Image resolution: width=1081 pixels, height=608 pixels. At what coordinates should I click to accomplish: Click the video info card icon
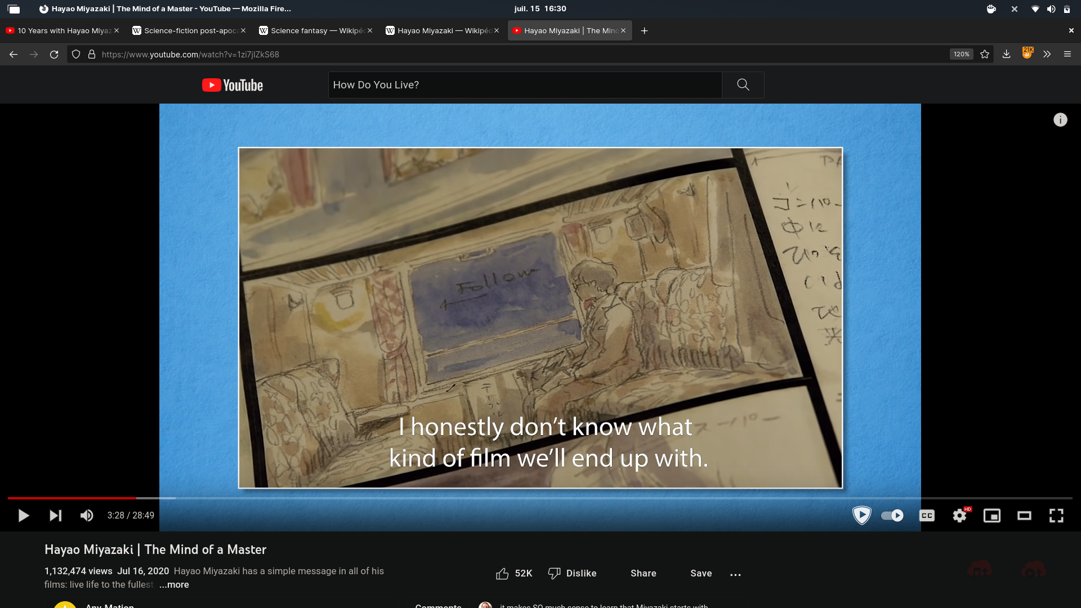[x=1060, y=120]
